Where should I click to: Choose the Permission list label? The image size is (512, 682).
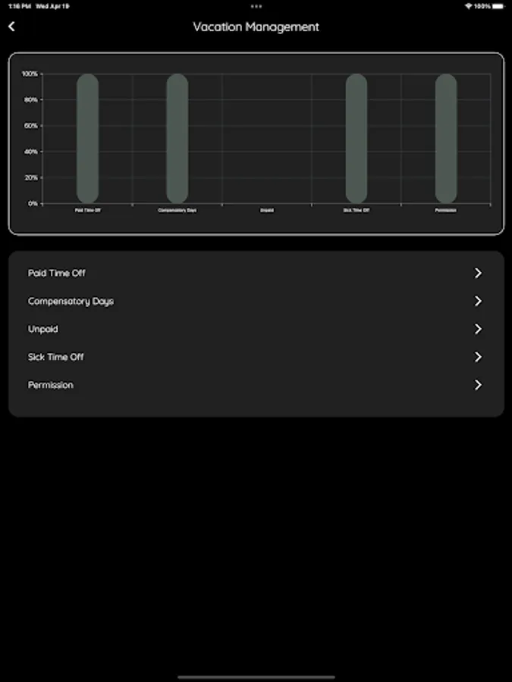(x=51, y=385)
